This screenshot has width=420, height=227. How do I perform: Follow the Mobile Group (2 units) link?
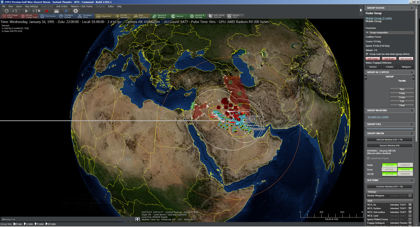(379, 18)
